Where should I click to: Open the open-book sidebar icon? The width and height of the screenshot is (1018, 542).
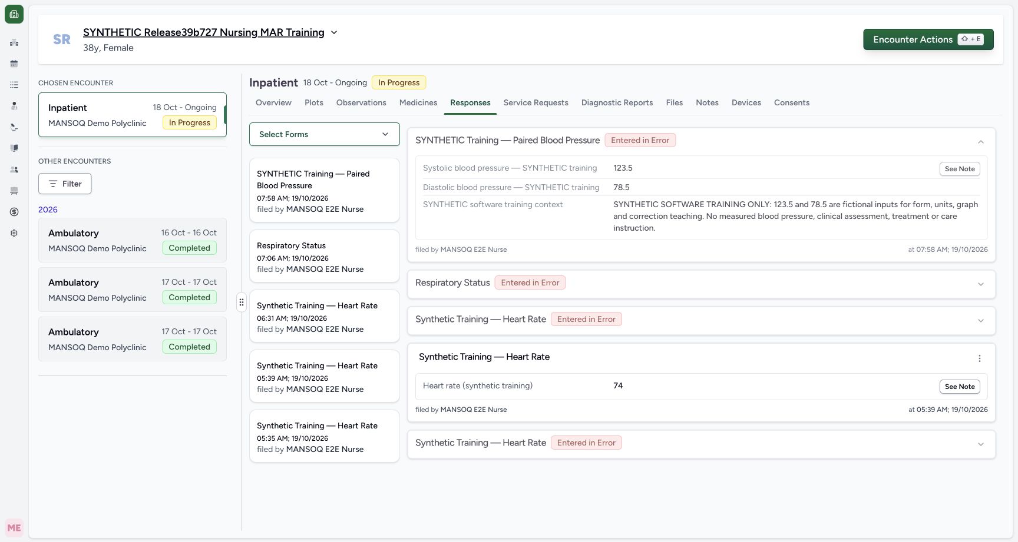pos(14,148)
